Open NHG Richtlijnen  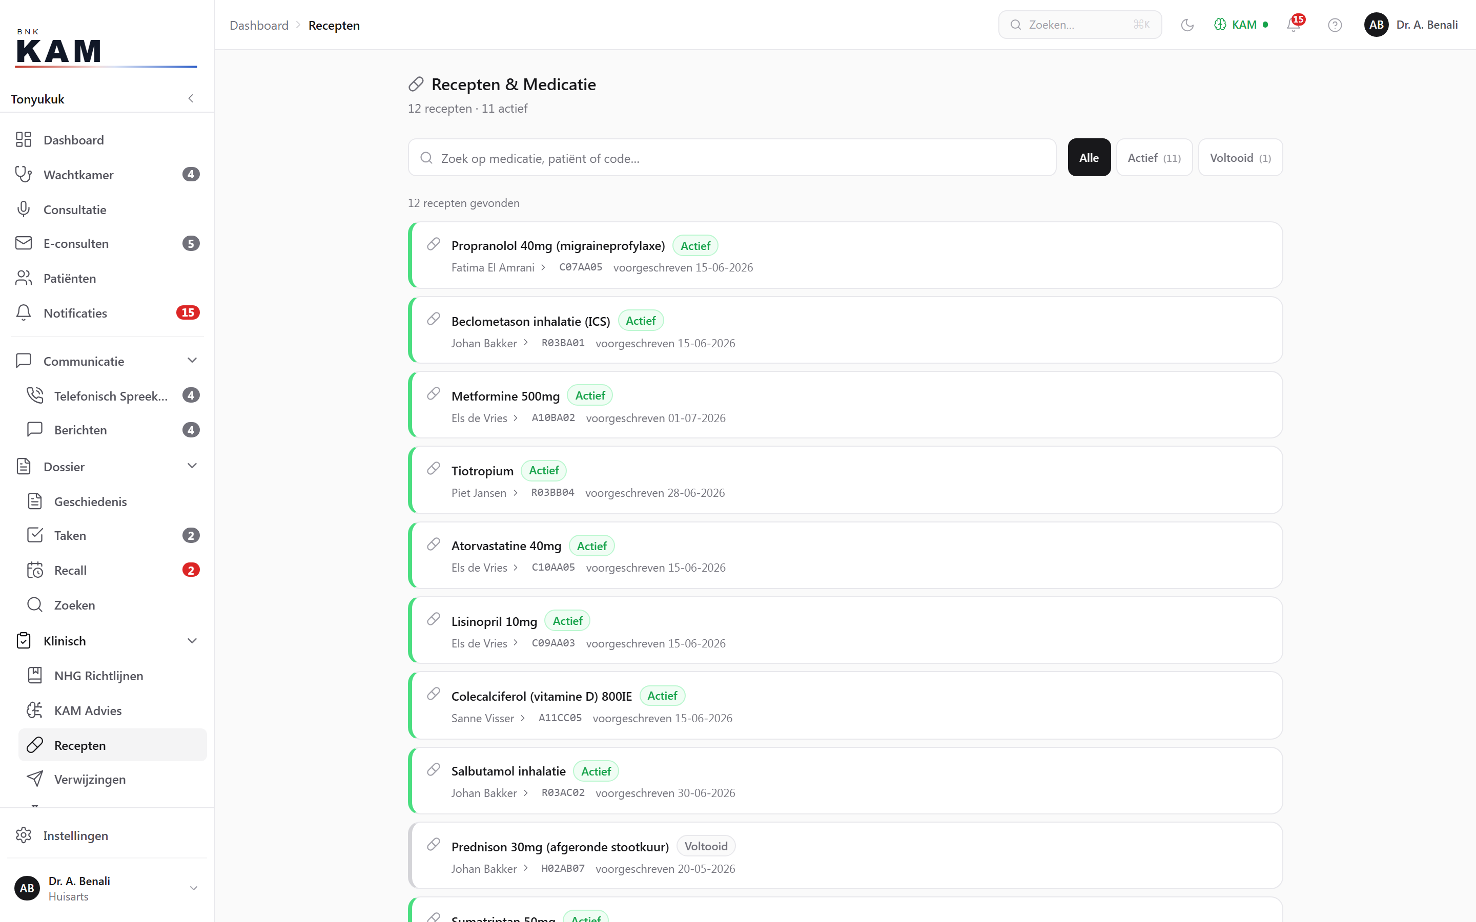pyautogui.click(x=112, y=676)
